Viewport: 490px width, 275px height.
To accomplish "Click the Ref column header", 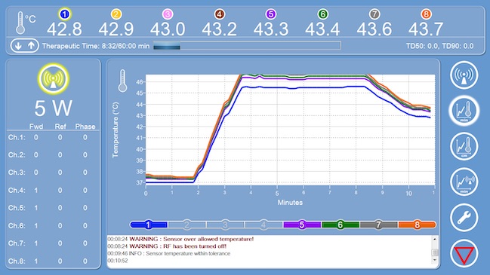I will coord(60,127).
